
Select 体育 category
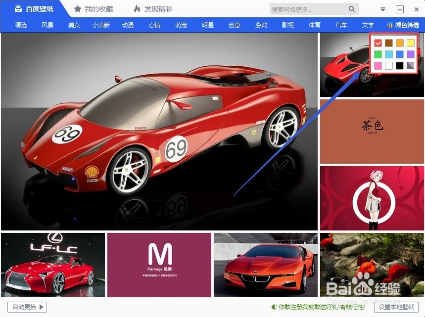[x=314, y=25]
